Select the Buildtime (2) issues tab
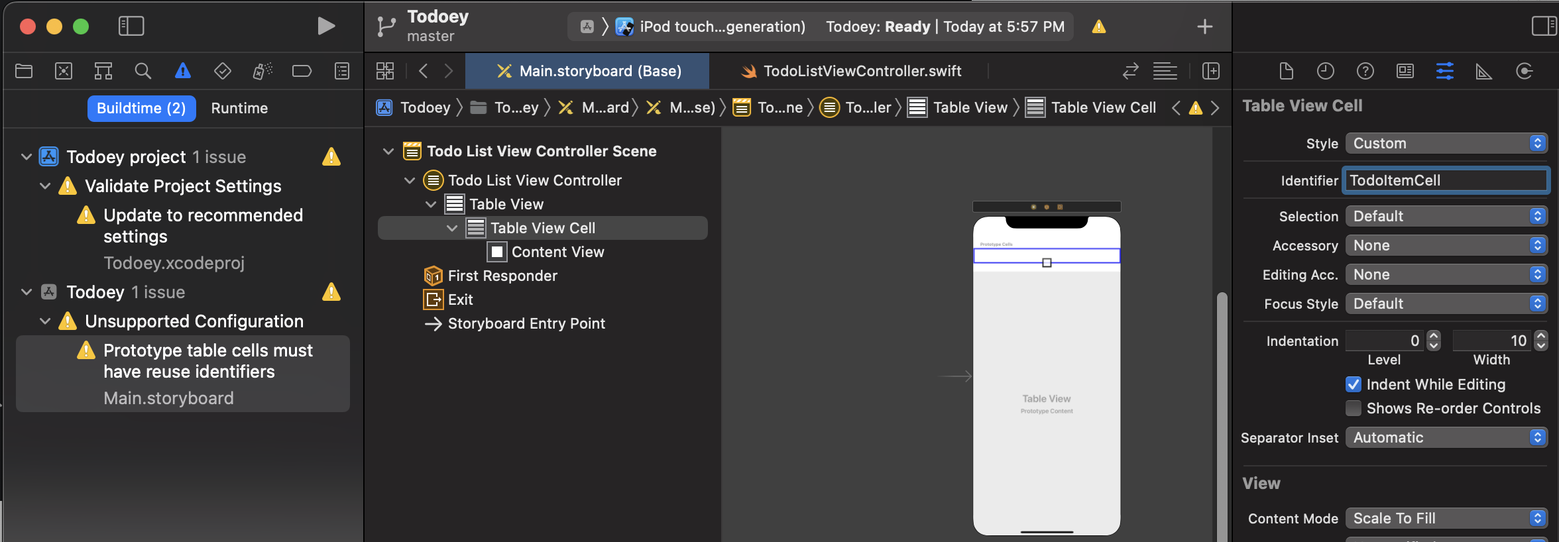The image size is (1559, 542). (x=141, y=108)
